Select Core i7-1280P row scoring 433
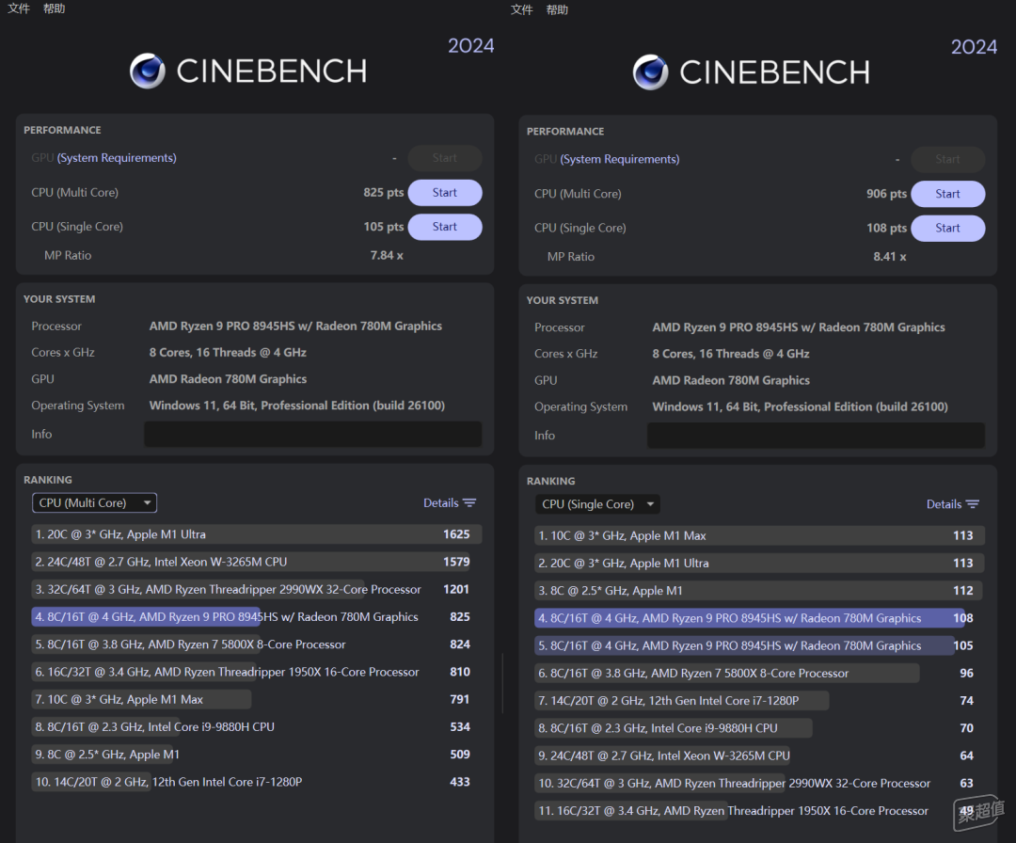This screenshot has height=843, width=1016. [x=257, y=782]
